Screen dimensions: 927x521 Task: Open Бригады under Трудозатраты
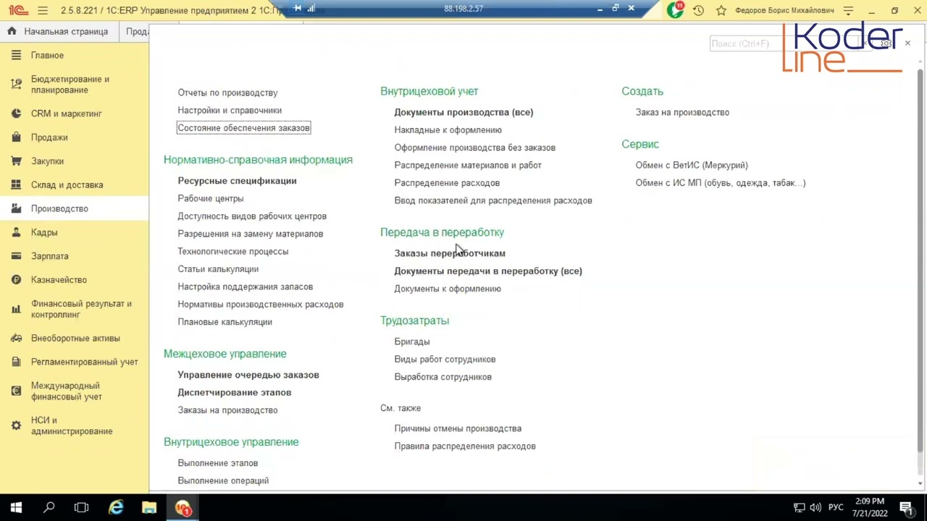pyautogui.click(x=412, y=342)
